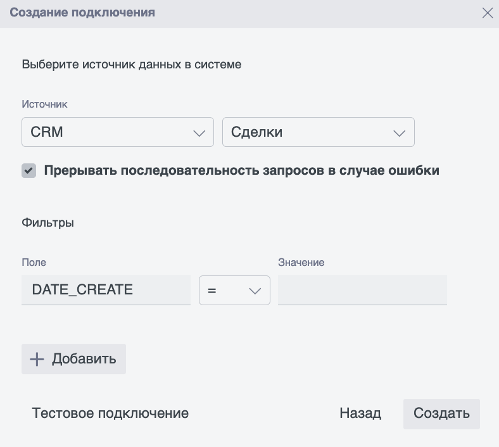Click the Создание подключения dialog title

tap(82, 13)
